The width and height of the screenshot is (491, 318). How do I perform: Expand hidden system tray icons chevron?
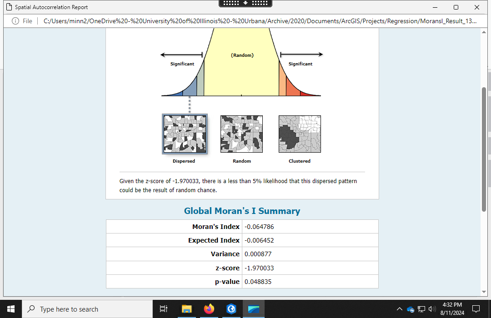[x=400, y=309]
